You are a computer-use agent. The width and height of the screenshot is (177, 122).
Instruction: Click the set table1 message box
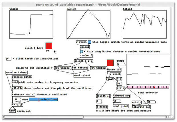coord(62,68)
